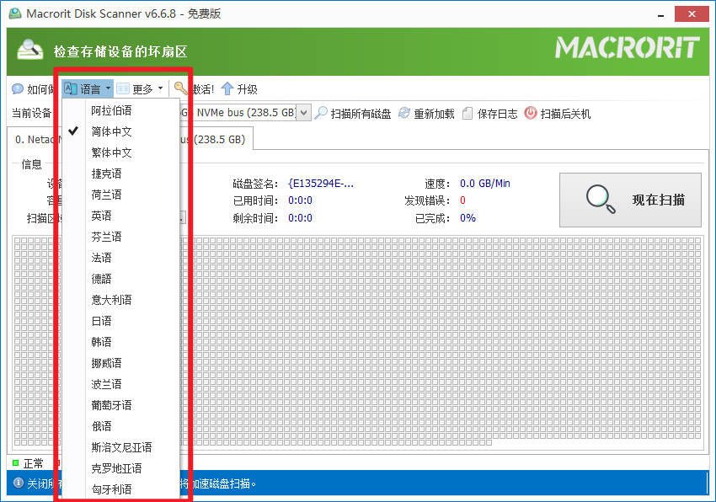Click the 重新加载 reload icon
The height and width of the screenshot is (502, 716).
click(404, 113)
